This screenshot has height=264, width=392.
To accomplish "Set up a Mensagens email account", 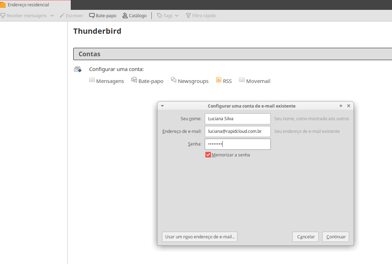I will pos(106,81).
